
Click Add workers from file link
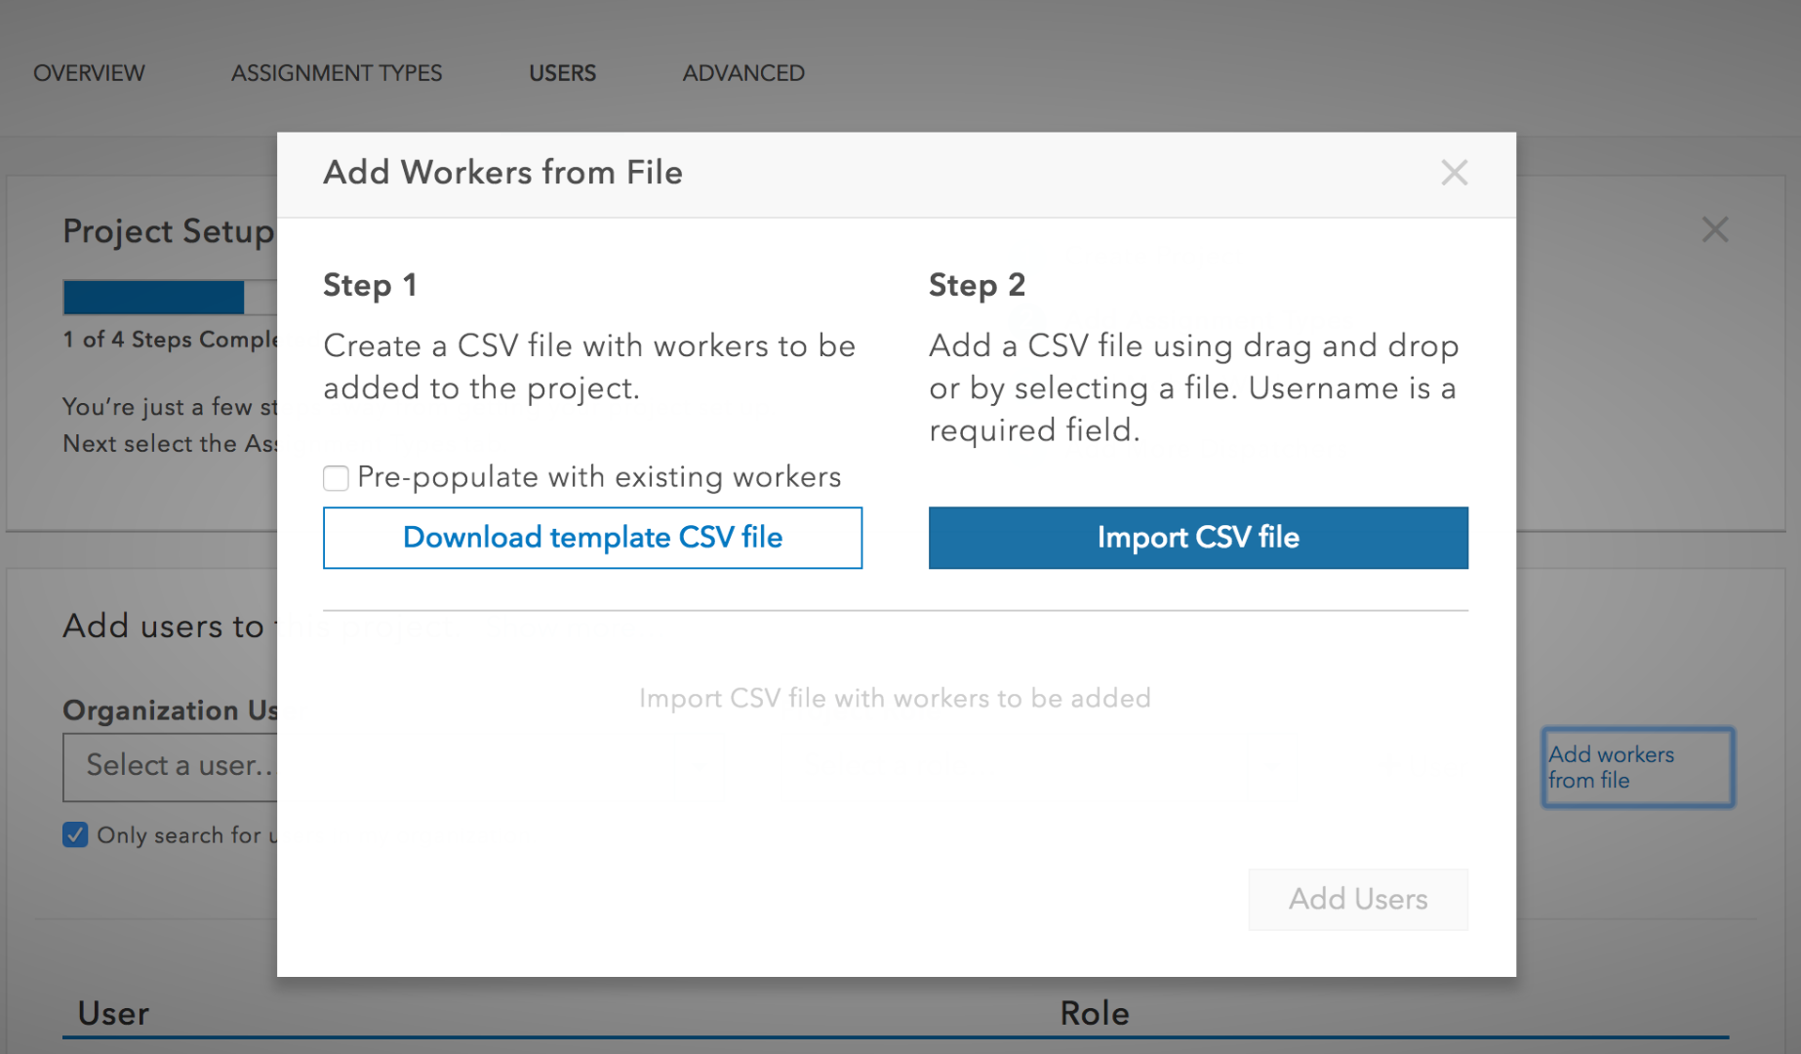(1636, 767)
